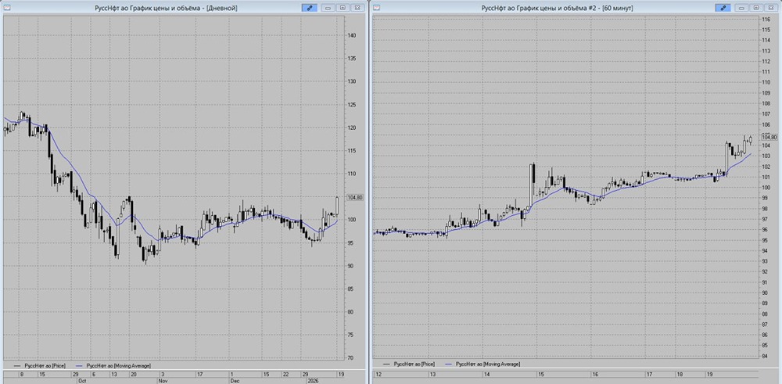
Task: Select the [Price] legend entry in the hourly chart
Action: coord(410,364)
